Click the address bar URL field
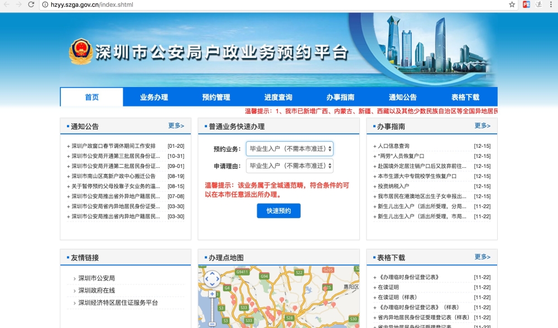Image resolution: width=558 pixels, height=328 pixels. (277, 4)
